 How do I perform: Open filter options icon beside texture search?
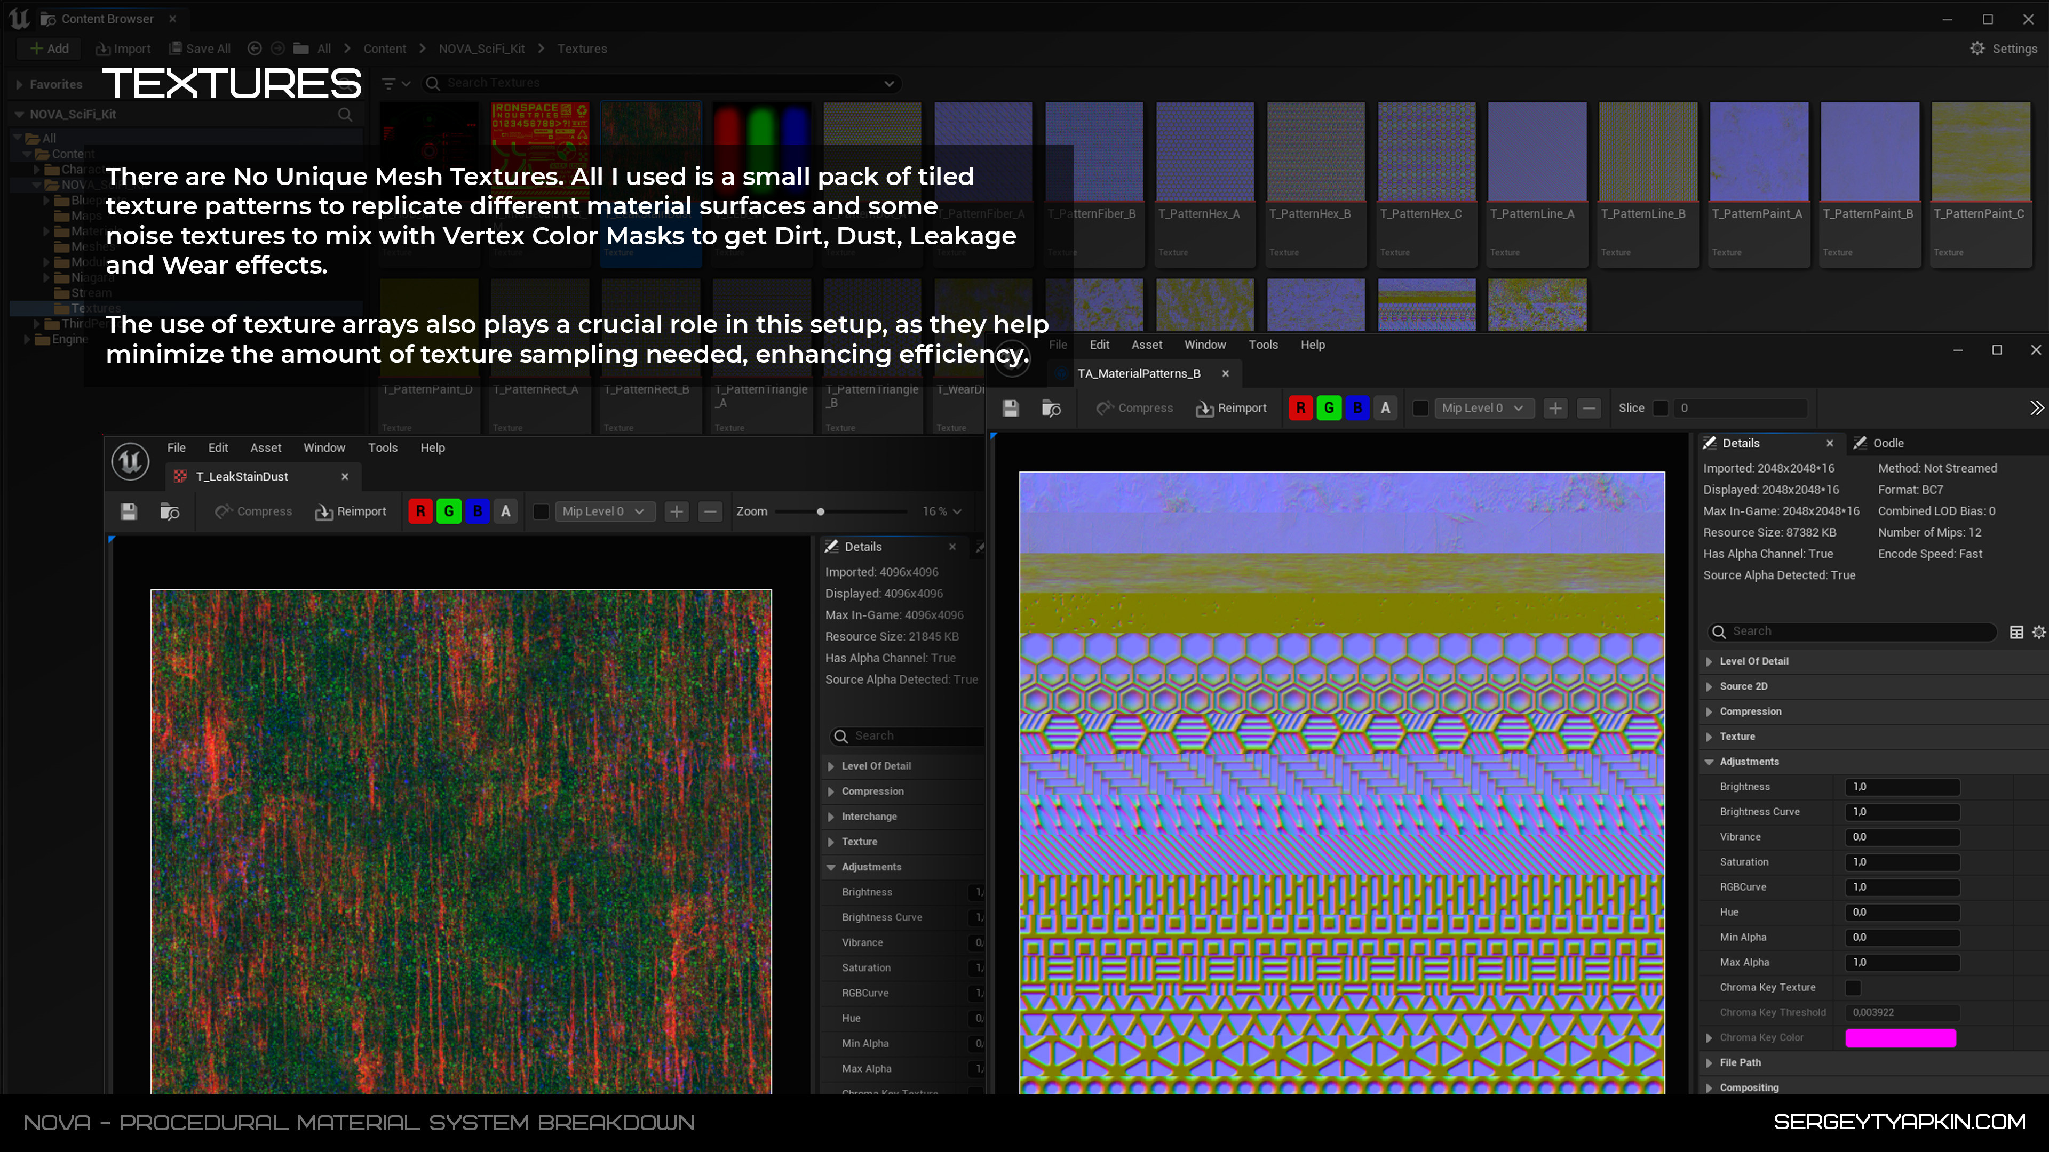(395, 84)
